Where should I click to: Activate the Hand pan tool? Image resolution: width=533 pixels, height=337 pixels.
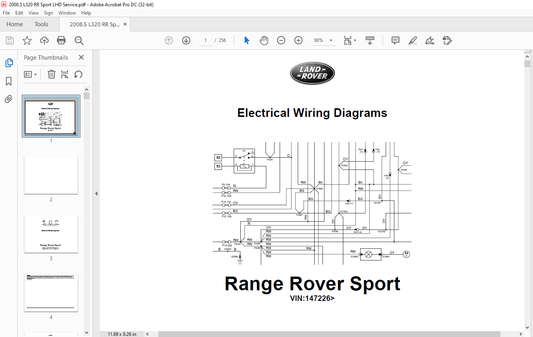tap(264, 40)
